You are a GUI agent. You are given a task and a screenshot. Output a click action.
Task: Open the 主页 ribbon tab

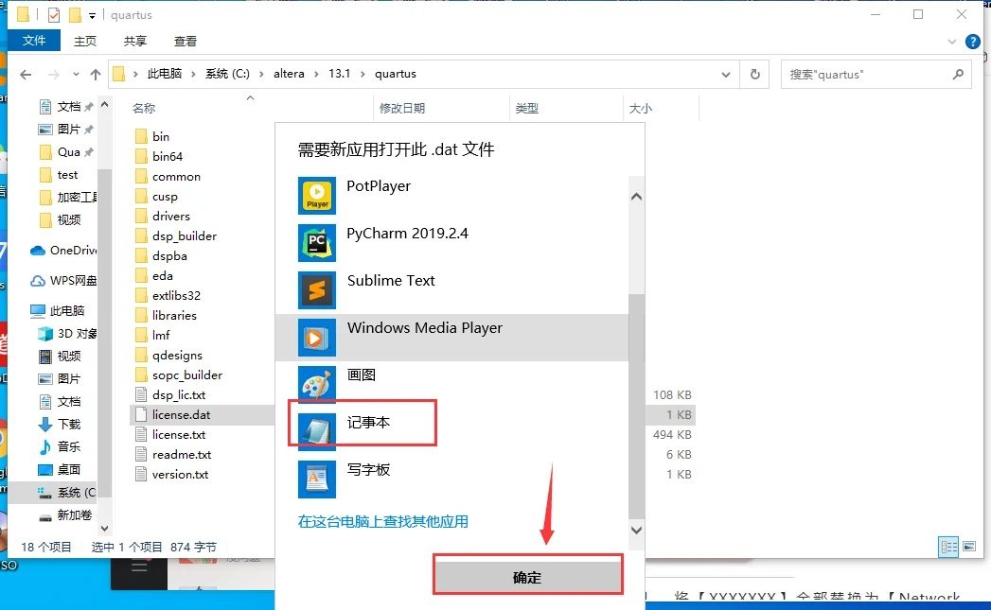tap(84, 41)
